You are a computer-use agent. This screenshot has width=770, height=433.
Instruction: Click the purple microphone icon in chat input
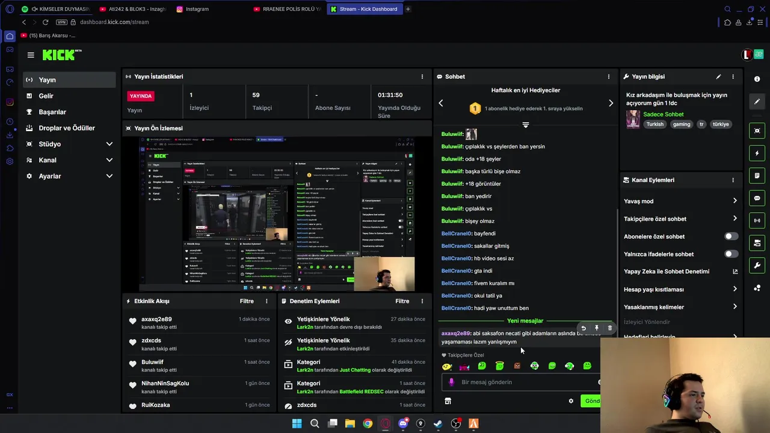pyautogui.click(x=451, y=382)
